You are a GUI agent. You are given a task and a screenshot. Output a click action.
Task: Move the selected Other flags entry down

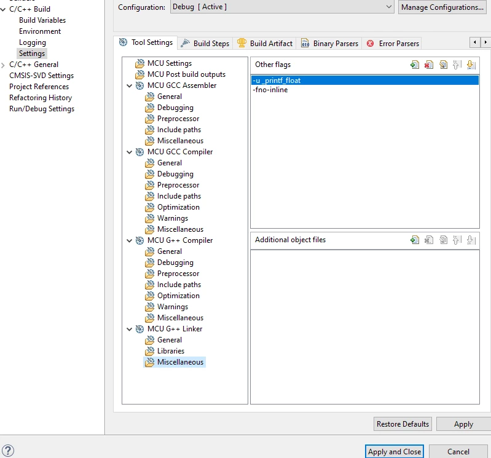471,65
